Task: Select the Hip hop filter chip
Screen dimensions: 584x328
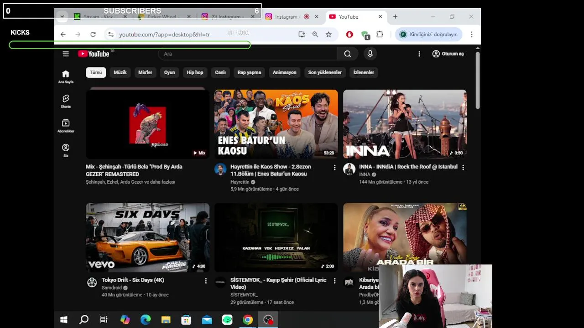Action: tap(195, 72)
